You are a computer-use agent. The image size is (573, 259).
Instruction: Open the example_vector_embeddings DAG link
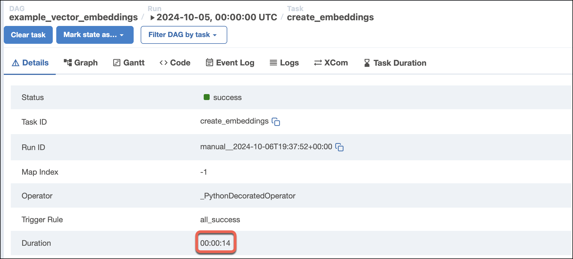74,17
